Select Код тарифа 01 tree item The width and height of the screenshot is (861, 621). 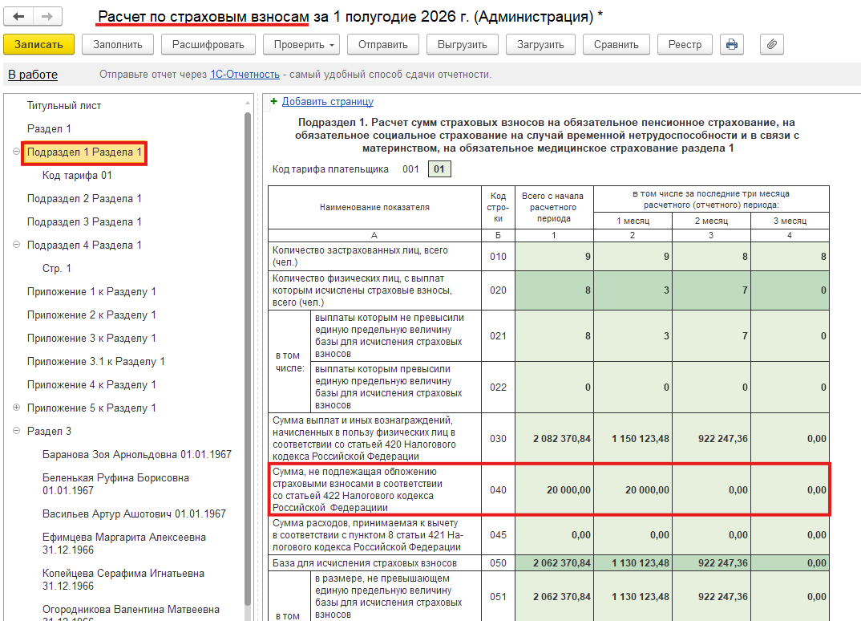[78, 176]
